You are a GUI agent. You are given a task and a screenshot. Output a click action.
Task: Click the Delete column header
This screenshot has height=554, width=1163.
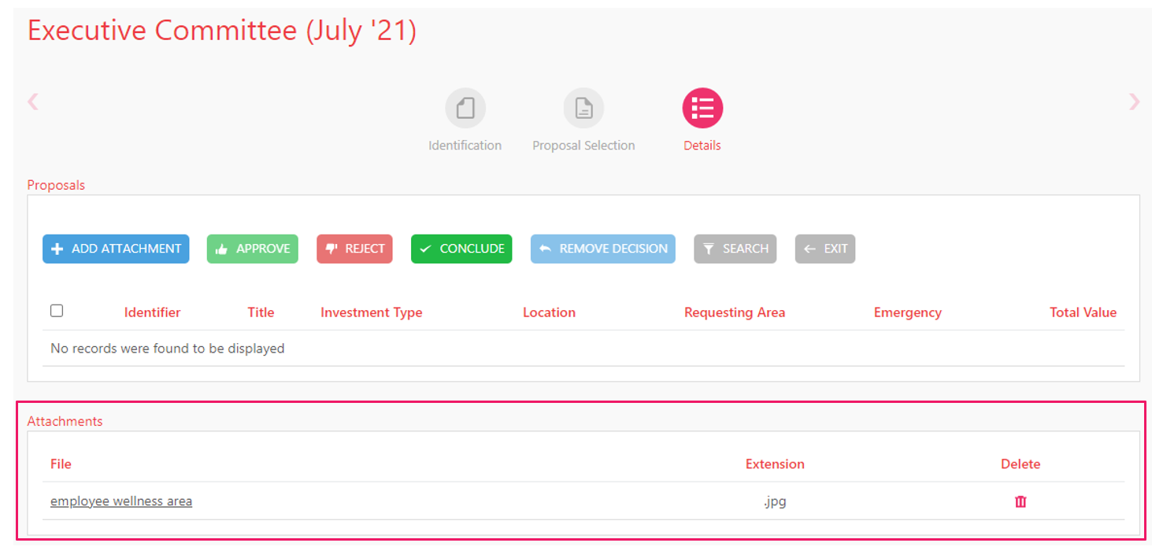1020,464
